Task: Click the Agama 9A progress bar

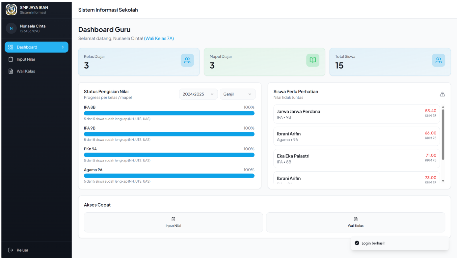Action: [x=169, y=176]
